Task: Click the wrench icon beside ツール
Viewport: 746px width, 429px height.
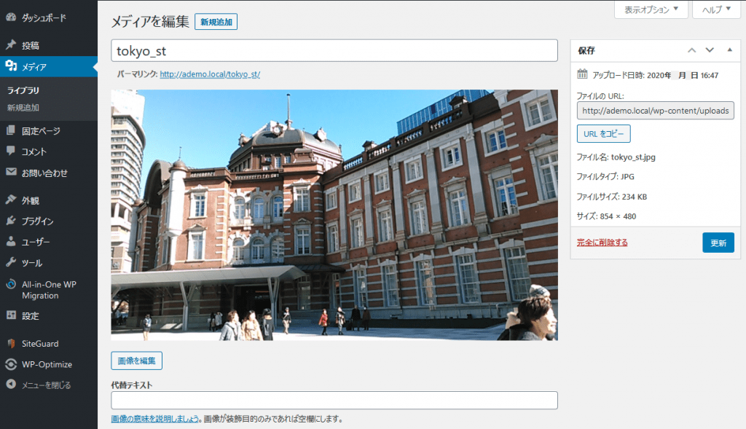Action: point(11,262)
